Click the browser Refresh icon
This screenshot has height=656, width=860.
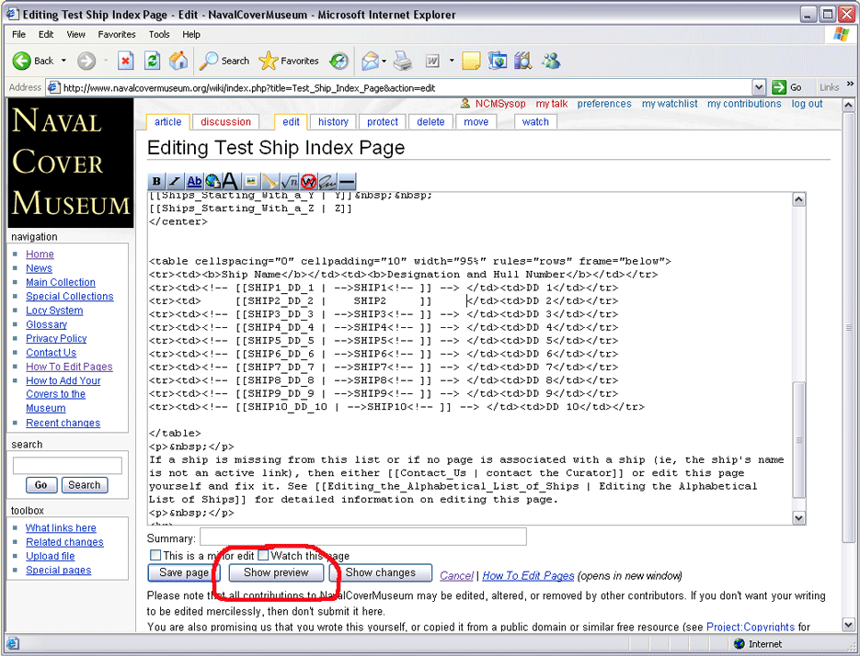[153, 61]
